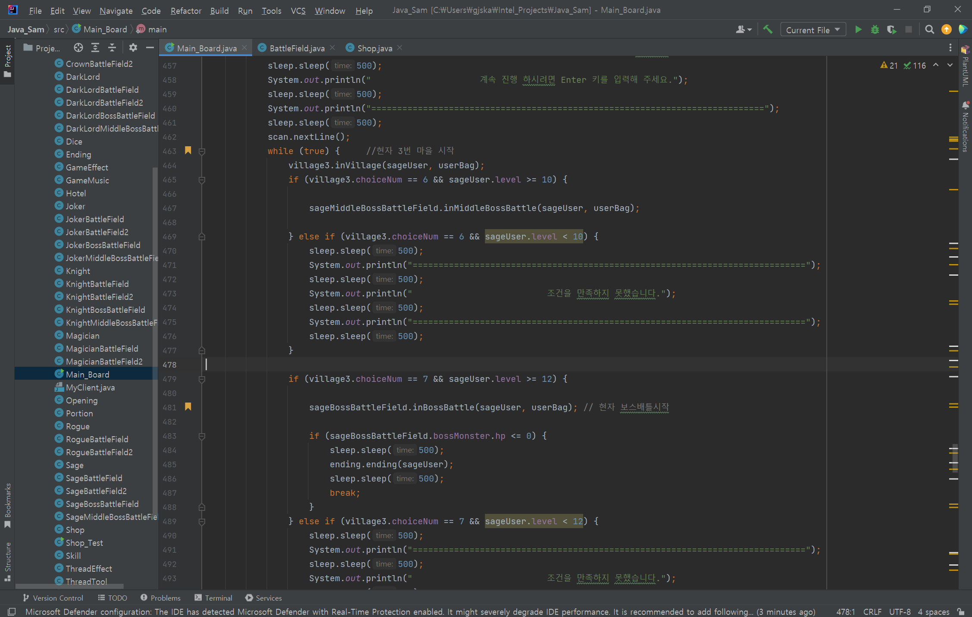The height and width of the screenshot is (617, 972).
Task: Click the Project panel settings gear
Action: coord(133,48)
